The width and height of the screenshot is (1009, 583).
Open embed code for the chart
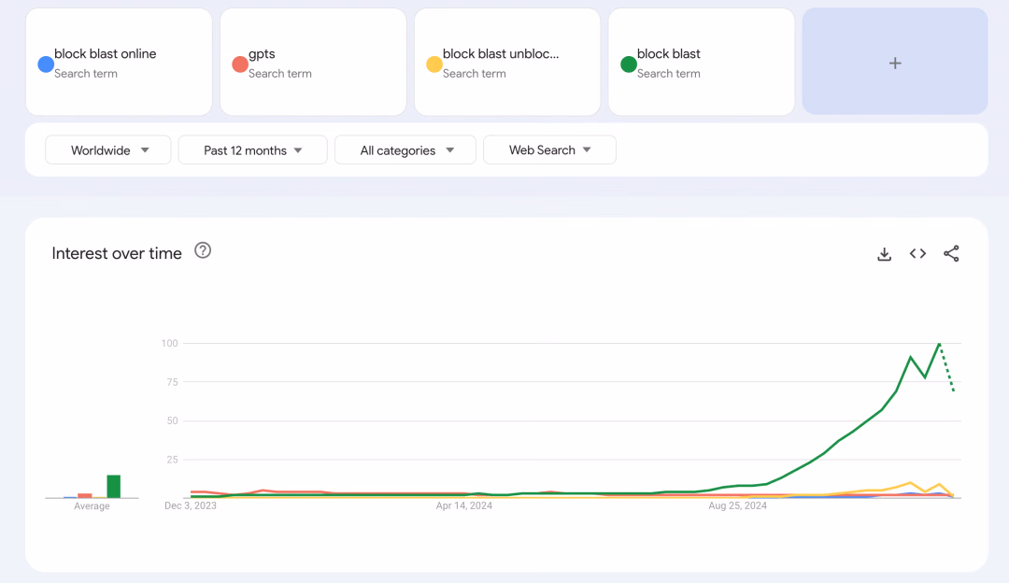click(x=917, y=253)
